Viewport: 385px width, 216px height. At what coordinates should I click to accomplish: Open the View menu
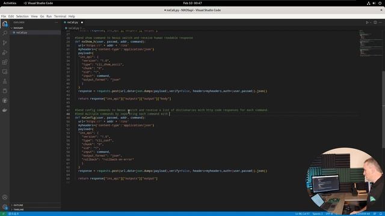point(34,16)
